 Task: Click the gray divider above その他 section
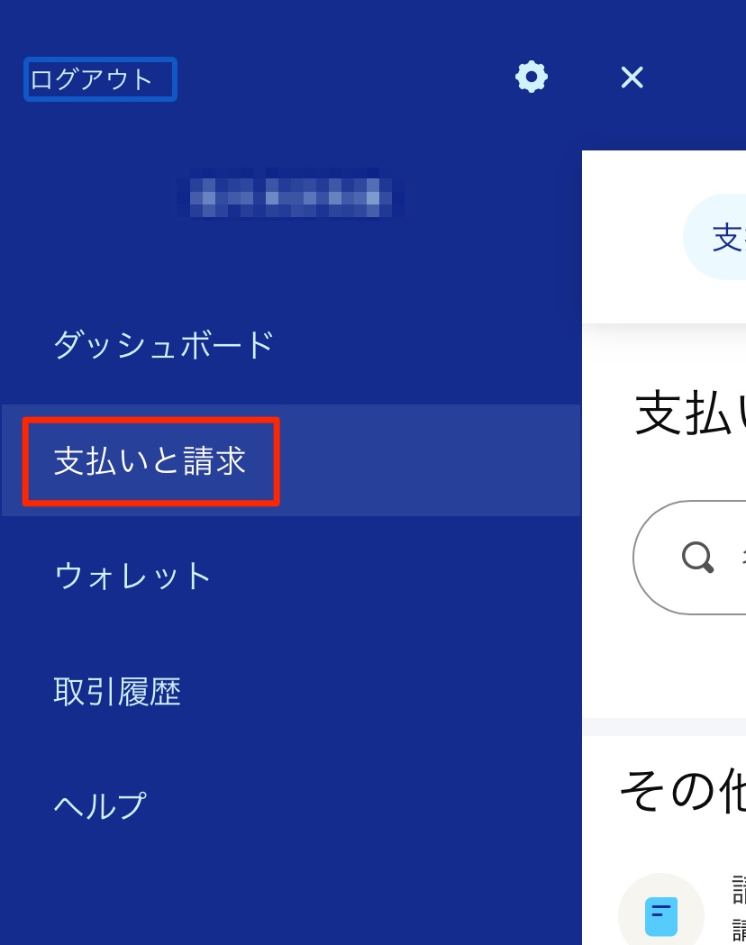664,727
